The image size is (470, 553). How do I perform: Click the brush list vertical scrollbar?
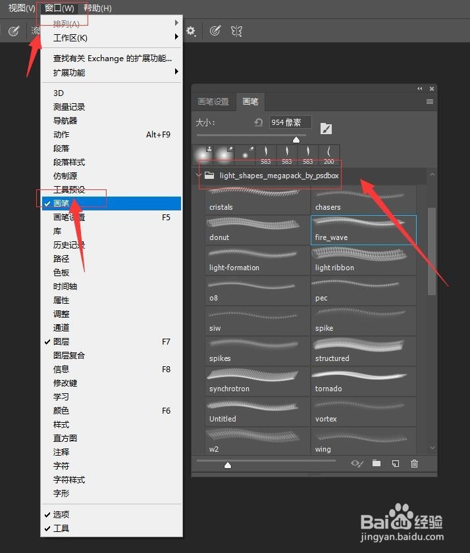tap(431, 251)
